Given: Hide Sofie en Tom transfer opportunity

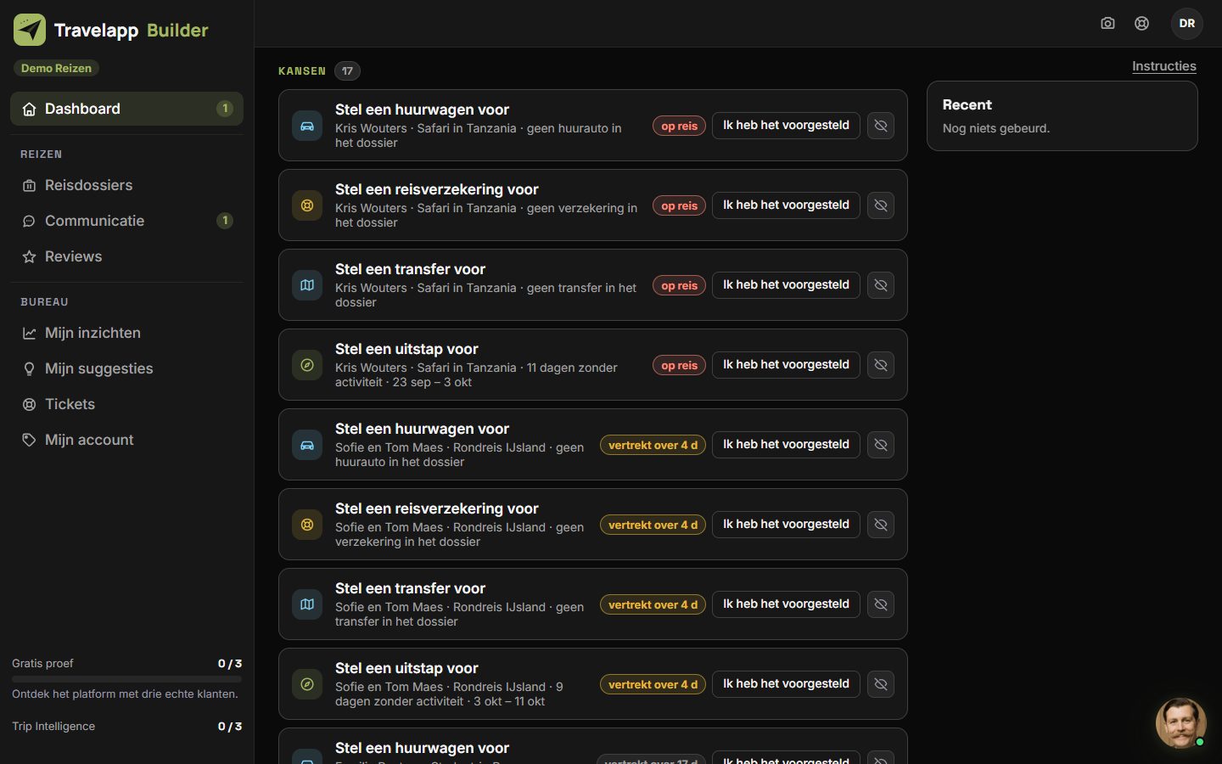Looking at the screenshot, I should [x=881, y=604].
